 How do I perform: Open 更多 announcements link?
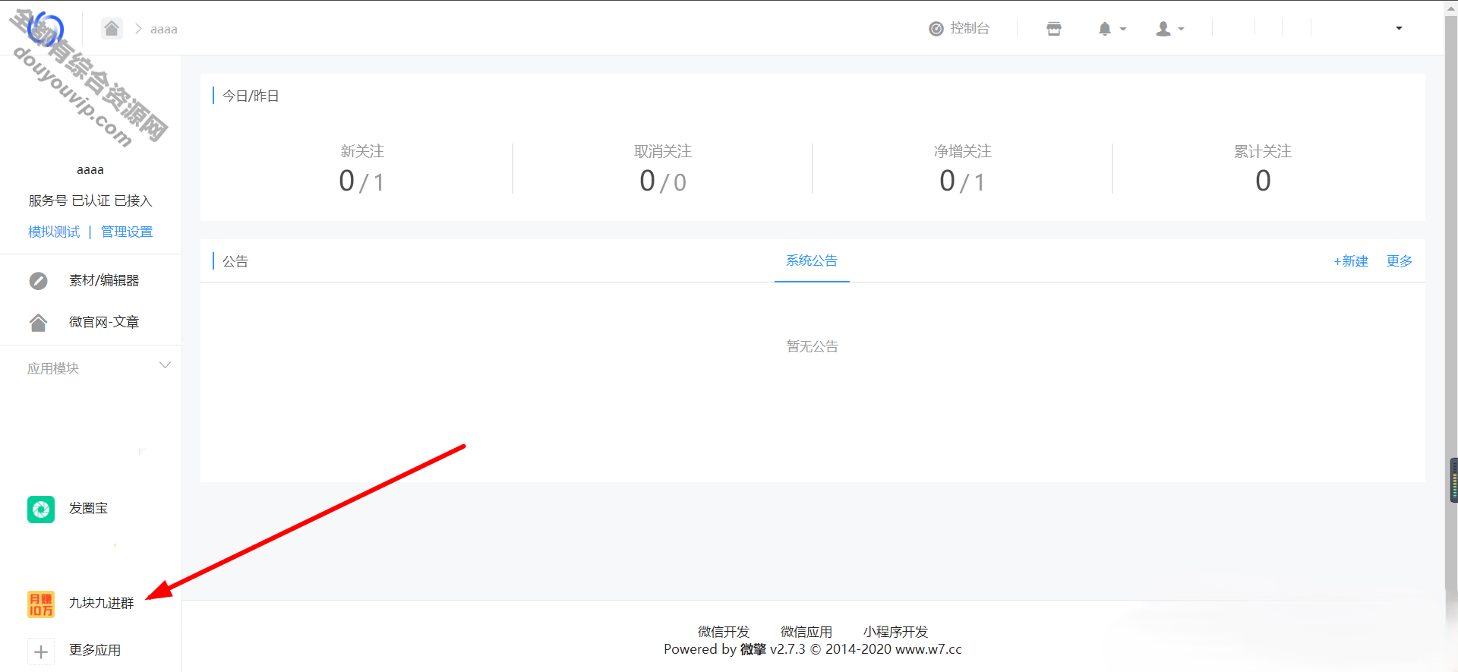pos(1400,261)
